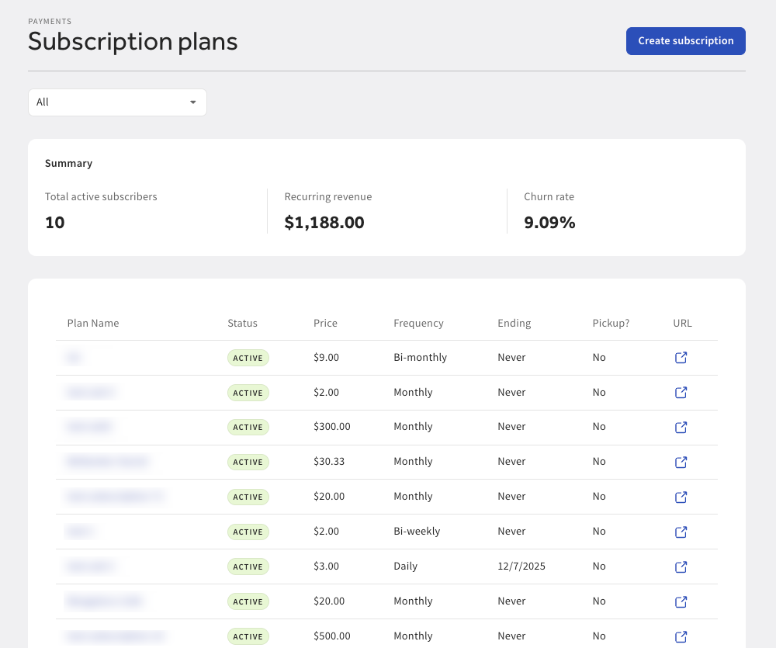Open the URL icon for the $2.00 Bi-weekly plan
The height and width of the screenshot is (648, 776).
click(681, 532)
